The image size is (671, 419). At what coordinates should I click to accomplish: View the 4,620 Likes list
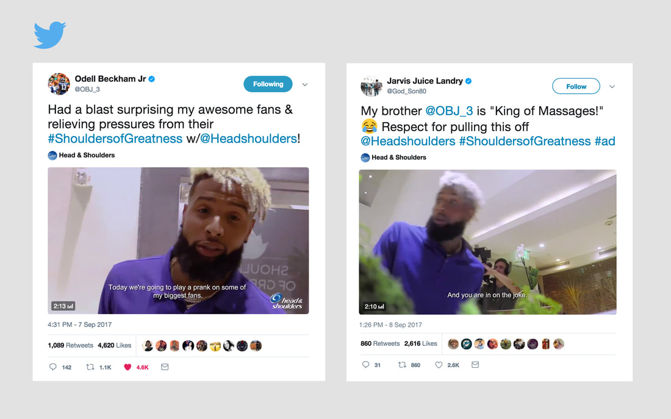tap(114, 345)
